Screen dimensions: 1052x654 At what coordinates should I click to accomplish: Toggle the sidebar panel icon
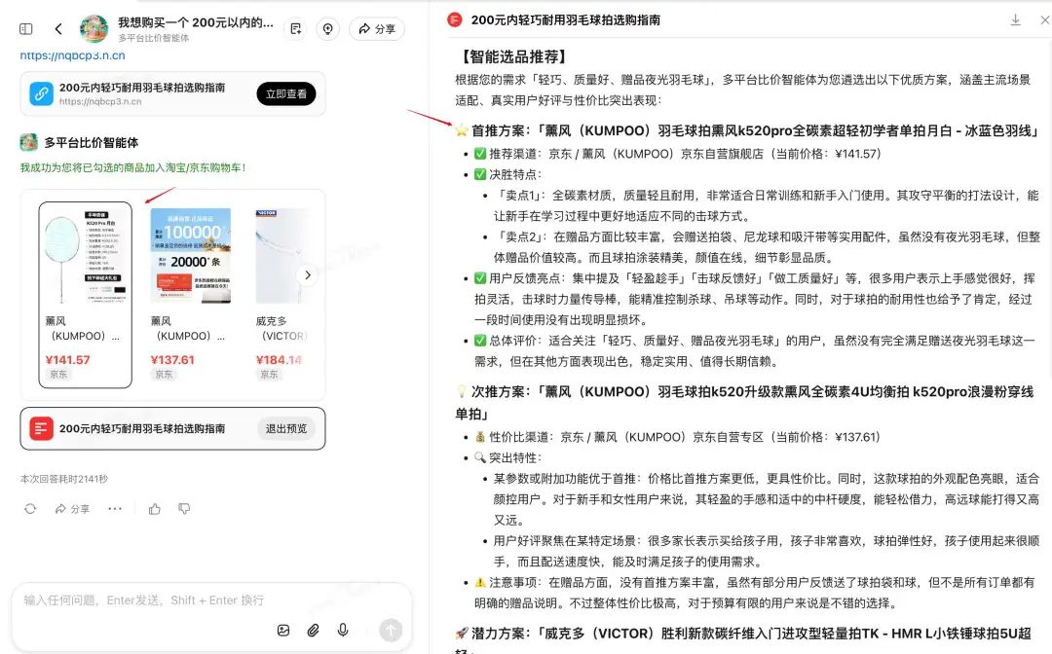point(26,29)
